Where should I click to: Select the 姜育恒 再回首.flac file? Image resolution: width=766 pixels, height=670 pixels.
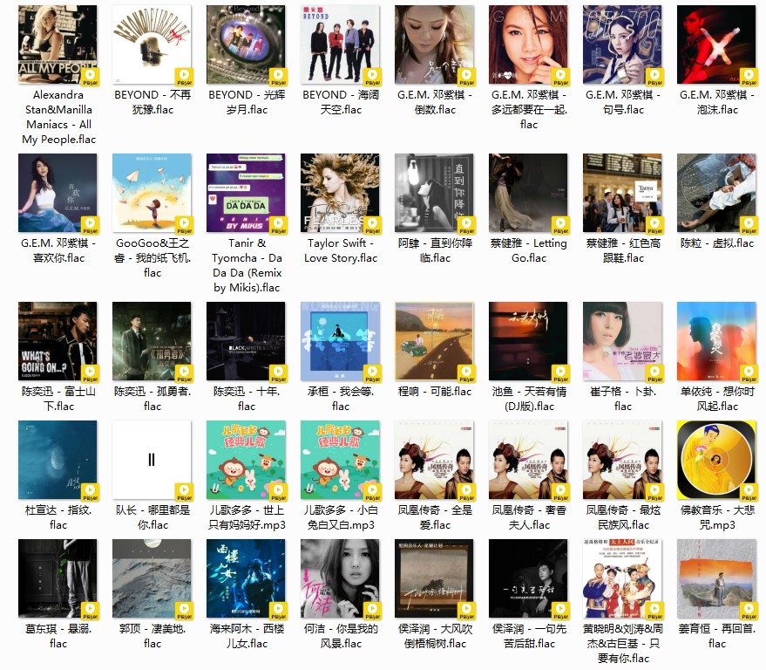[716, 578]
